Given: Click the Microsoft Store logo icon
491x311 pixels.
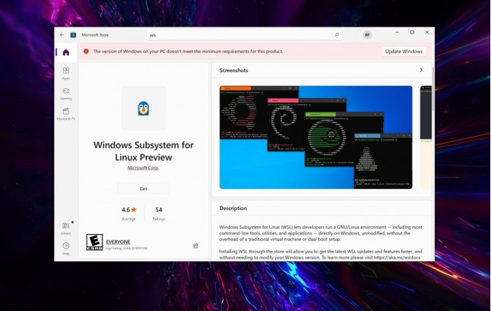Looking at the screenshot, I should pyautogui.click(x=73, y=35).
